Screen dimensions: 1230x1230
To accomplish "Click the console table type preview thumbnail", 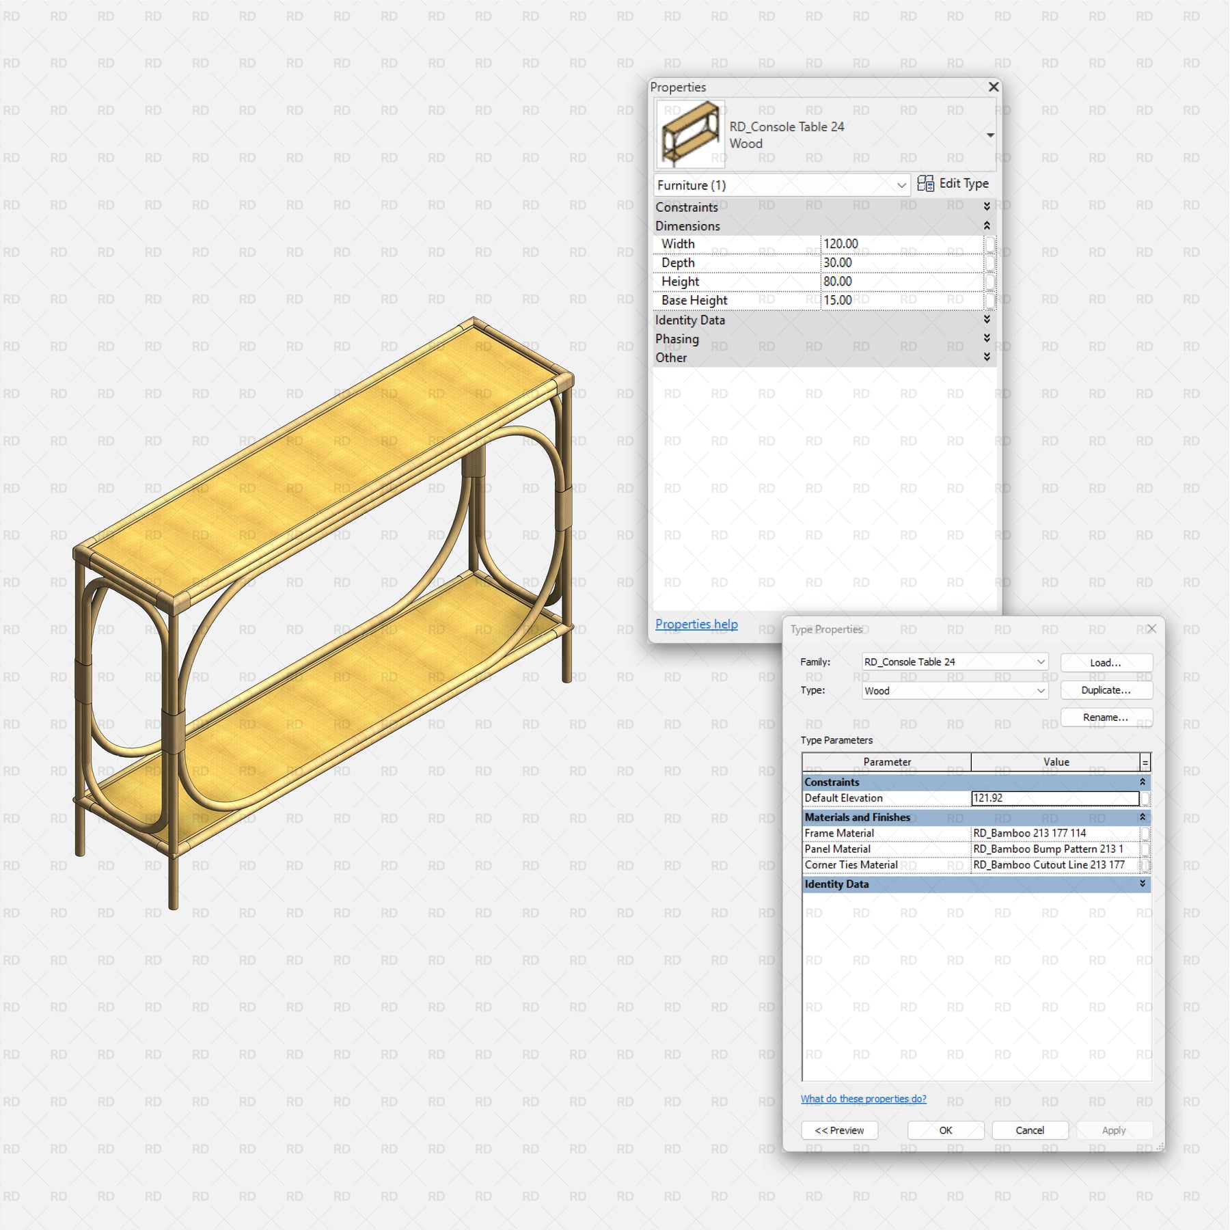I will point(690,135).
